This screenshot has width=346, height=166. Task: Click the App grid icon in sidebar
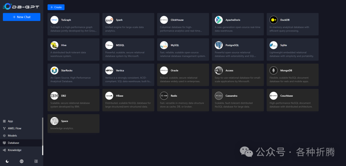[4, 121]
